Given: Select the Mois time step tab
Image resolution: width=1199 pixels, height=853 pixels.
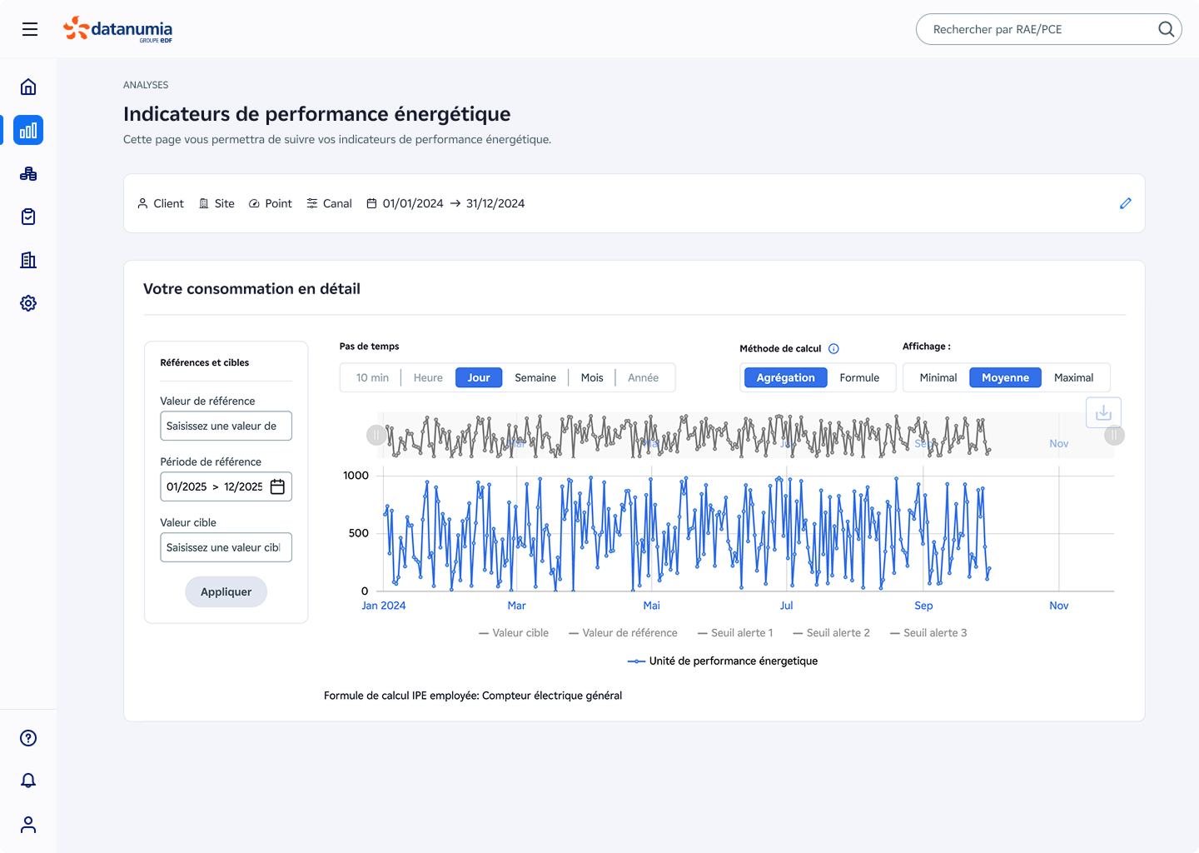Looking at the screenshot, I should coord(592,377).
